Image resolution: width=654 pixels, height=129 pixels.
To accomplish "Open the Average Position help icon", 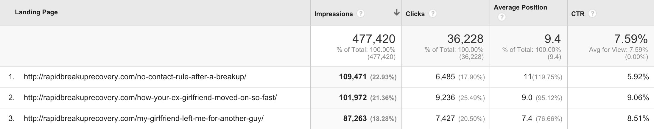I will (502, 17).
